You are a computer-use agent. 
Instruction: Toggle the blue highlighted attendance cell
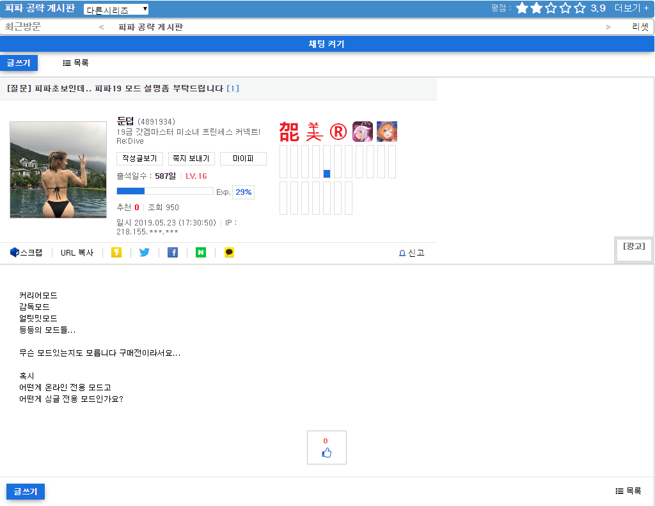click(327, 172)
